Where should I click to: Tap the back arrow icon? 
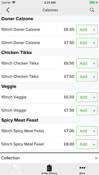click(8, 10)
